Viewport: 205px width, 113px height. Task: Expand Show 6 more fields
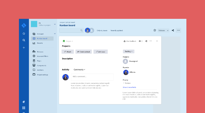coord(129,87)
